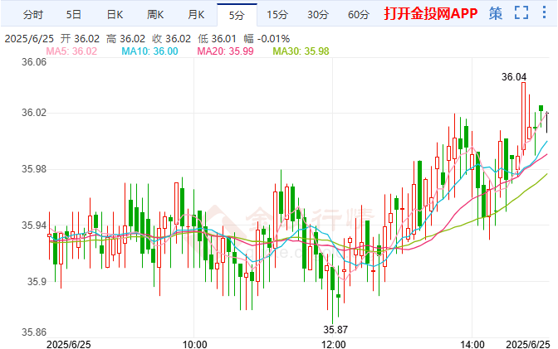Click the 35.94 price axis label

(34, 225)
